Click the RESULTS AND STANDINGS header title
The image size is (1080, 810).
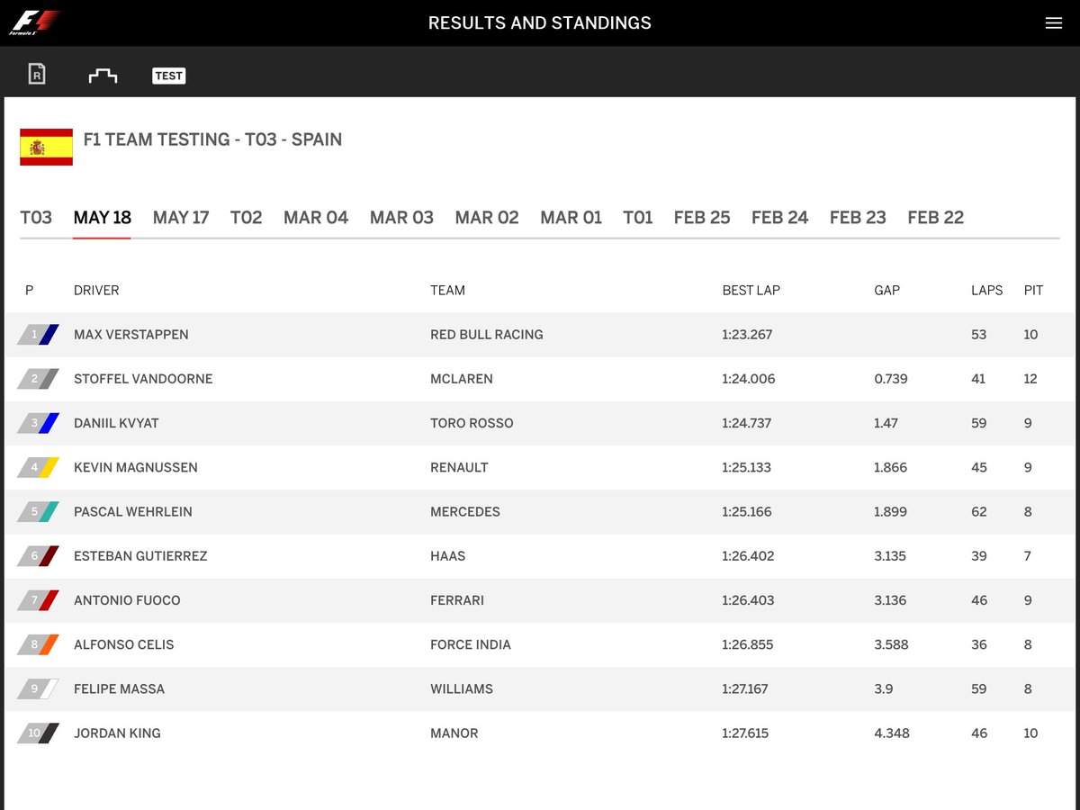[x=540, y=23]
